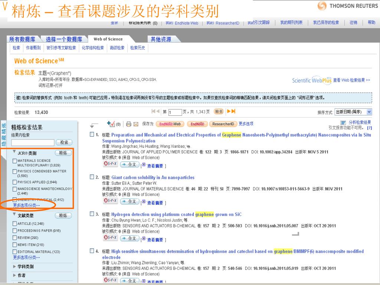This screenshot has height=285, width=380.
Task: Open S·F·X link for first result
Action: 109,164
